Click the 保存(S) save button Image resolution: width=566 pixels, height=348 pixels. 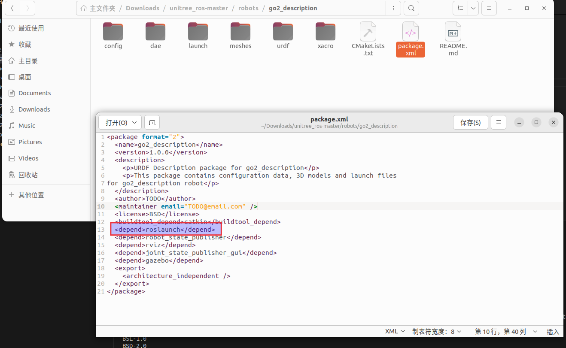(470, 122)
